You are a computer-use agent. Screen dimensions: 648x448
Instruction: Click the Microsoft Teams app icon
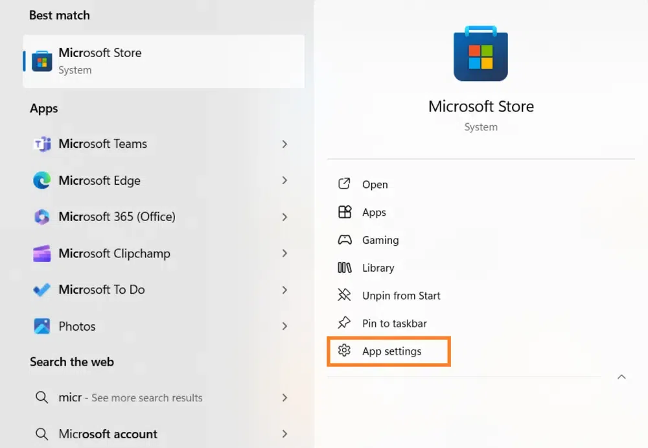point(41,144)
